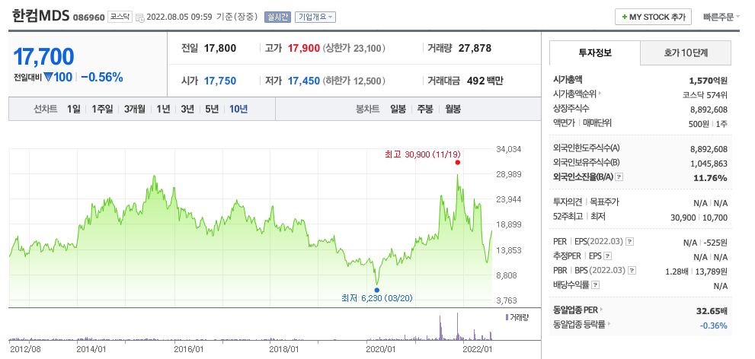Expand the 기업개요 dropdown

click(315, 17)
